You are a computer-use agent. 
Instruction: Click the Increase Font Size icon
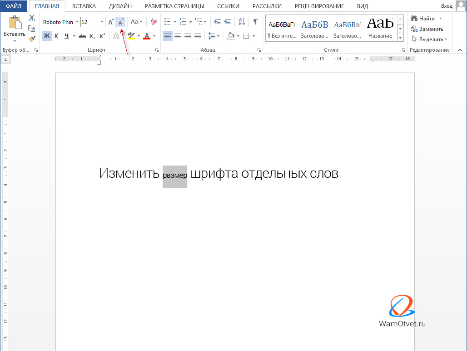click(x=111, y=22)
